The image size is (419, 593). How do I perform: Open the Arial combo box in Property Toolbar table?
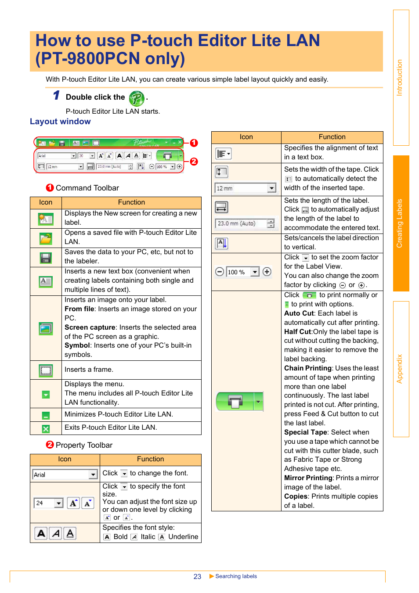93,474
